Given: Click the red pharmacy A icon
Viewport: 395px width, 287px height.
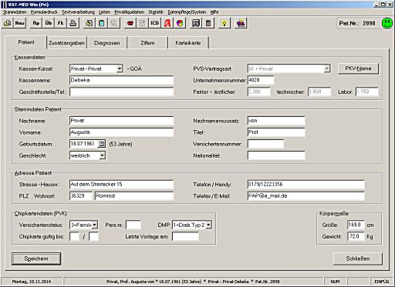Looking at the screenshot, I should click(x=167, y=23).
